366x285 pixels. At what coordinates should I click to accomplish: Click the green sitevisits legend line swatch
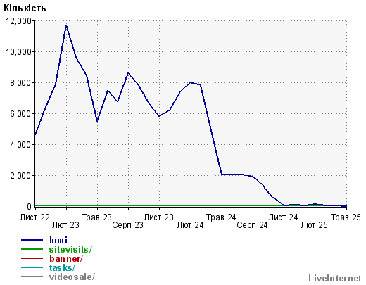(32, 249)
